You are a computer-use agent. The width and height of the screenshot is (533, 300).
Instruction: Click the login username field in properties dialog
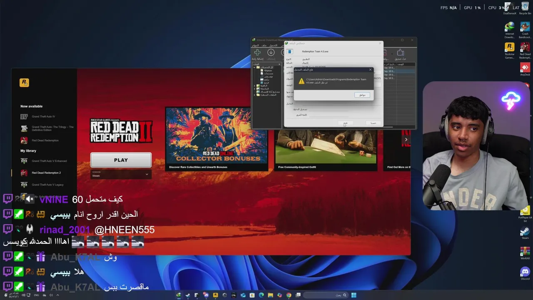(329, 109)
